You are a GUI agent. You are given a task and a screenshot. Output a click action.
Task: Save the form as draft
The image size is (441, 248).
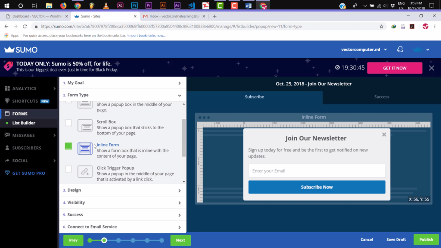pyautogui.click(x=396, y=239)
